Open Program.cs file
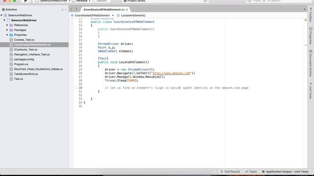 (21, 64)
